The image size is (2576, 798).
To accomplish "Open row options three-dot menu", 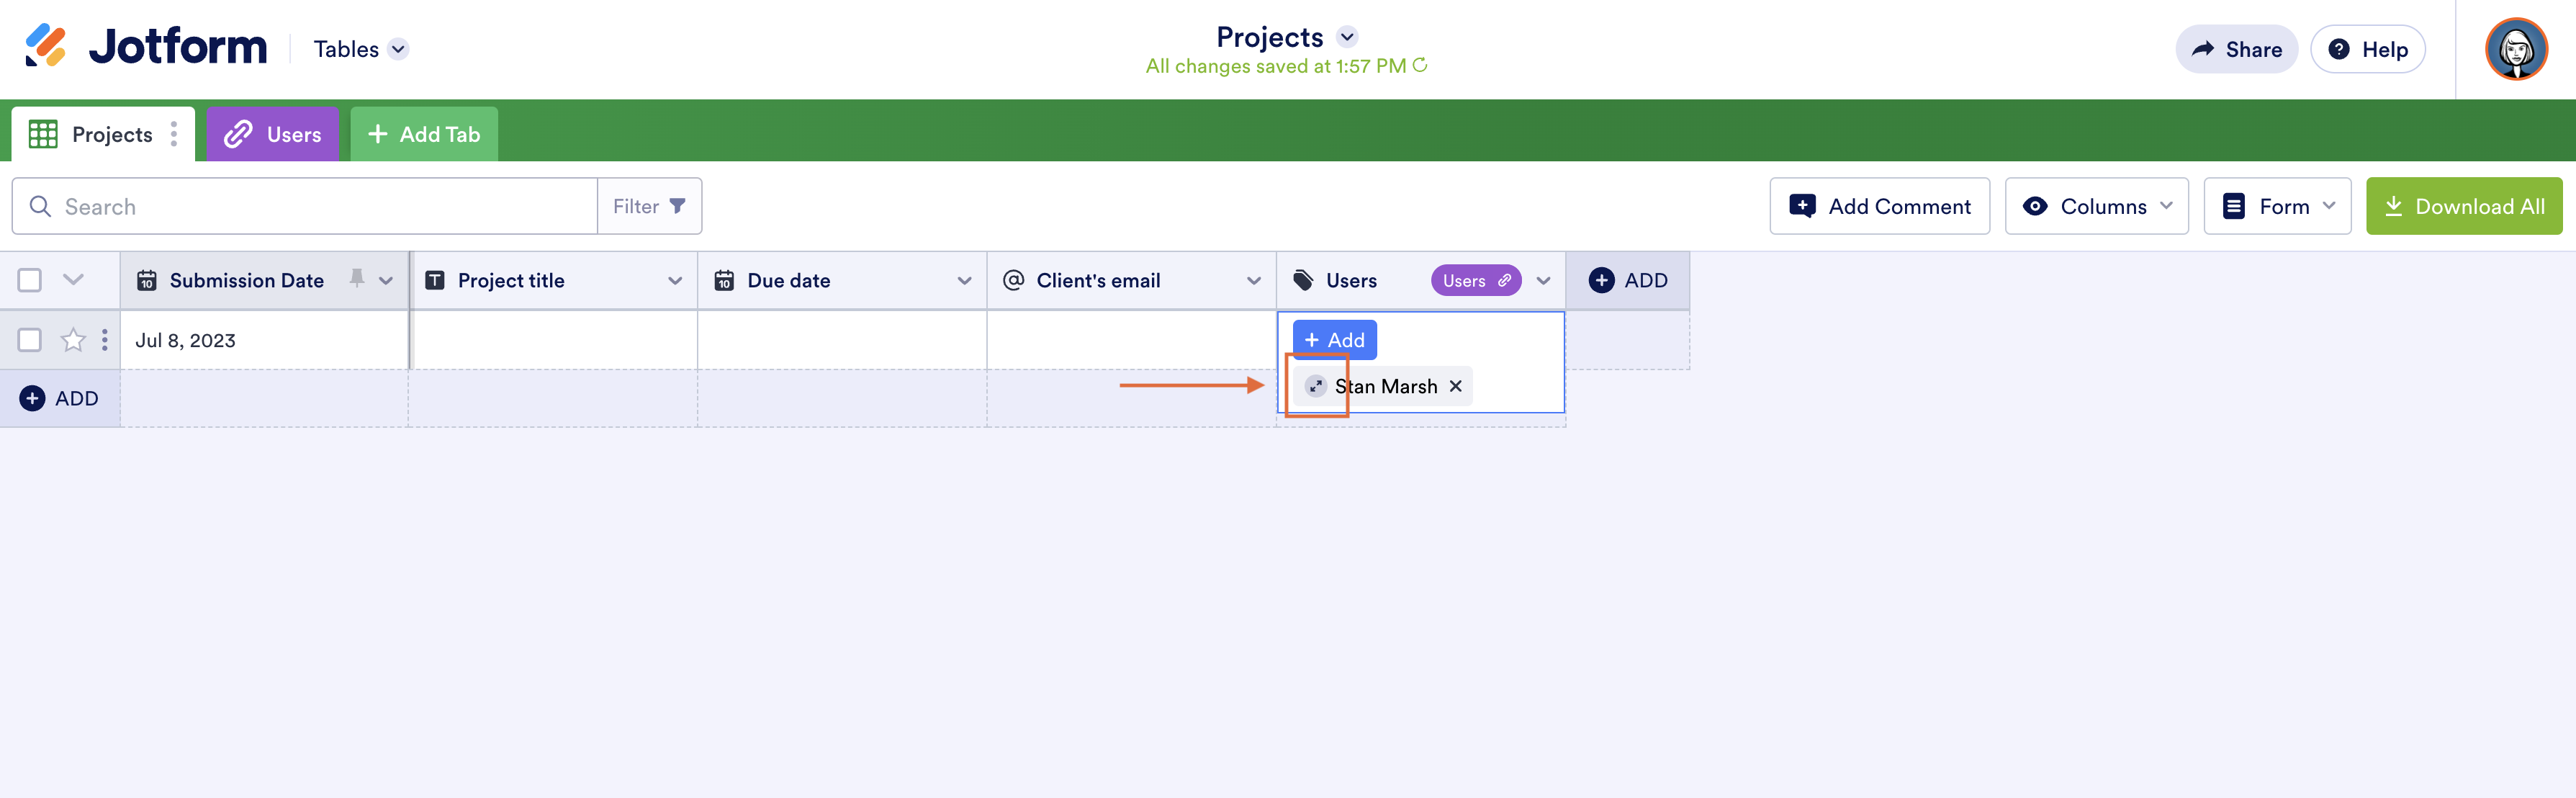I will [105, 340].
